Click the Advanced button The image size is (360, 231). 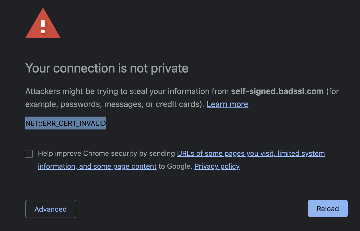pos(51,209)
